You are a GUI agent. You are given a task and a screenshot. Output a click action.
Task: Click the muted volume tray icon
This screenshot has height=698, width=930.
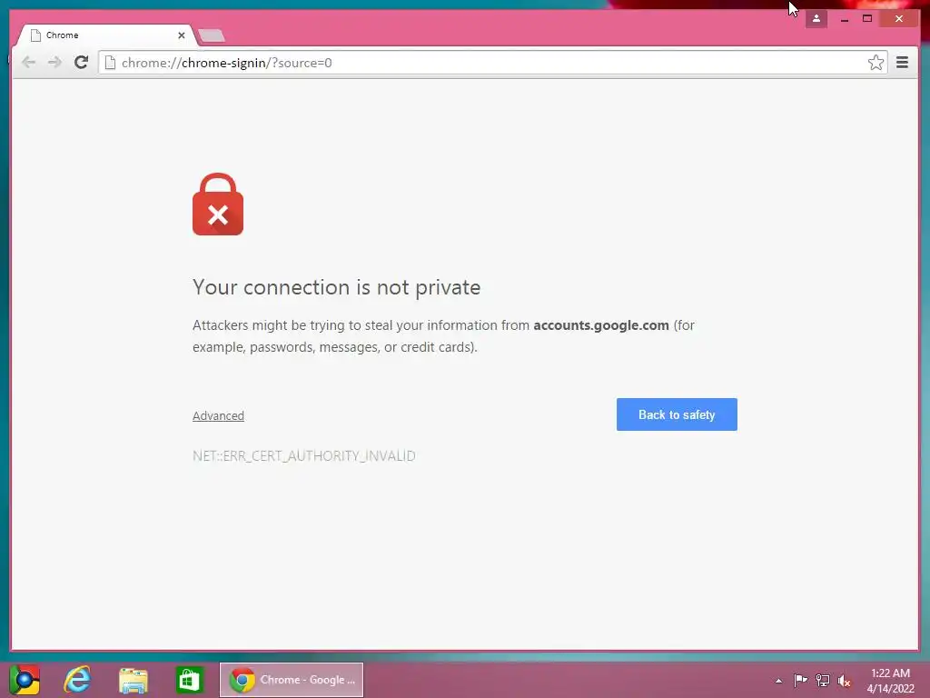[844, 681]
